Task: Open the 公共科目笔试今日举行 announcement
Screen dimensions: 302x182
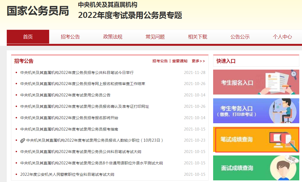Action: [77, 73]
